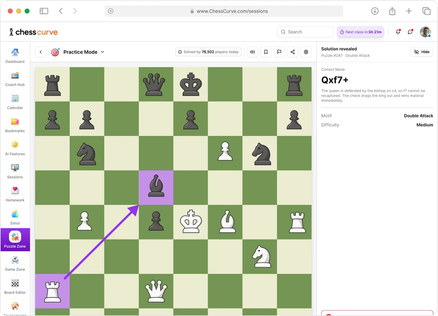This screenshot has width=438, height=316.
Task: Select Puzzle Zone in the sidebar
Action: [15, 240]
